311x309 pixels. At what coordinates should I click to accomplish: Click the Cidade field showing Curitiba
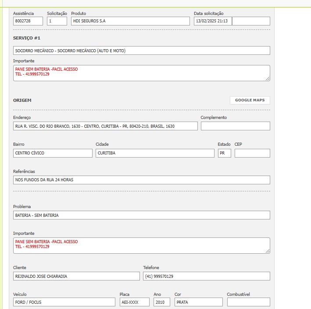pyautogui.click(x=155, y=153)
